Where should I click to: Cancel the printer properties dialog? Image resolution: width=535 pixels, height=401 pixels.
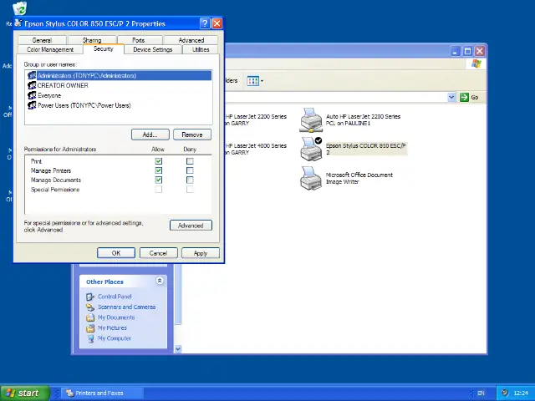click(158, 253)
